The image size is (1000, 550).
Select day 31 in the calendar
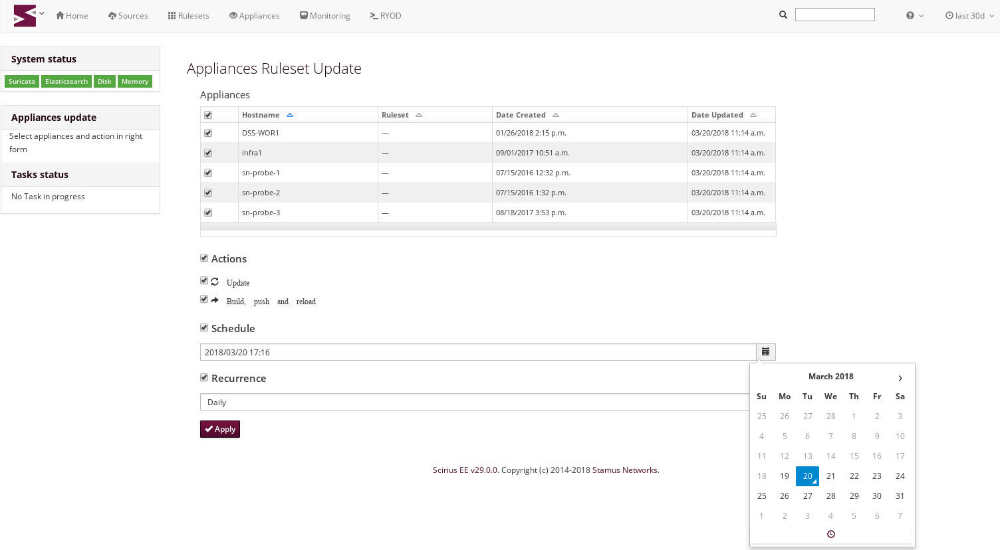900,496
